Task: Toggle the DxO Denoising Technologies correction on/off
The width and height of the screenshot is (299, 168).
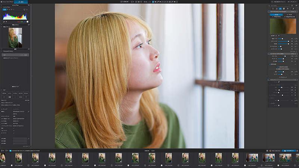Action: (x=269, y=12)
